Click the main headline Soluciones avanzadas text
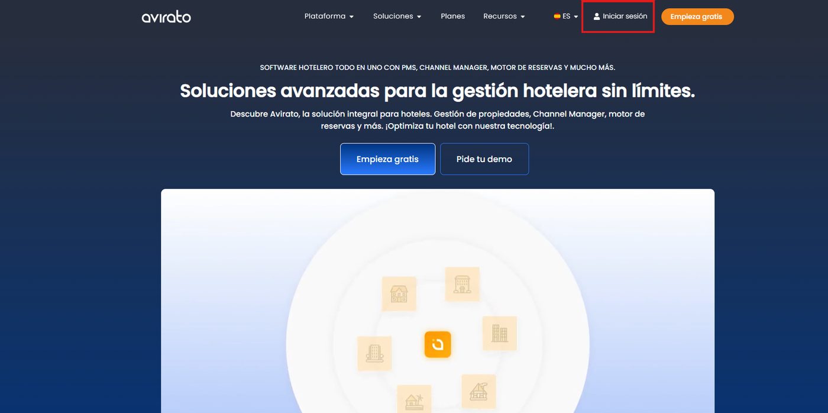 point(438,91)
